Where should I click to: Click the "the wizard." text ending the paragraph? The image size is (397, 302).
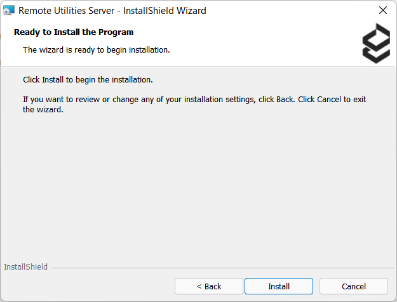pos(43,109)
